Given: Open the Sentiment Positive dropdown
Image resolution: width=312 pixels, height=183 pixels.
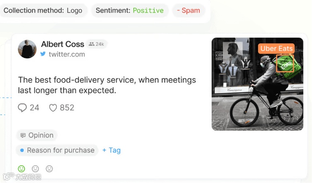Looking at the screenshot, I should tap(130, 10).
